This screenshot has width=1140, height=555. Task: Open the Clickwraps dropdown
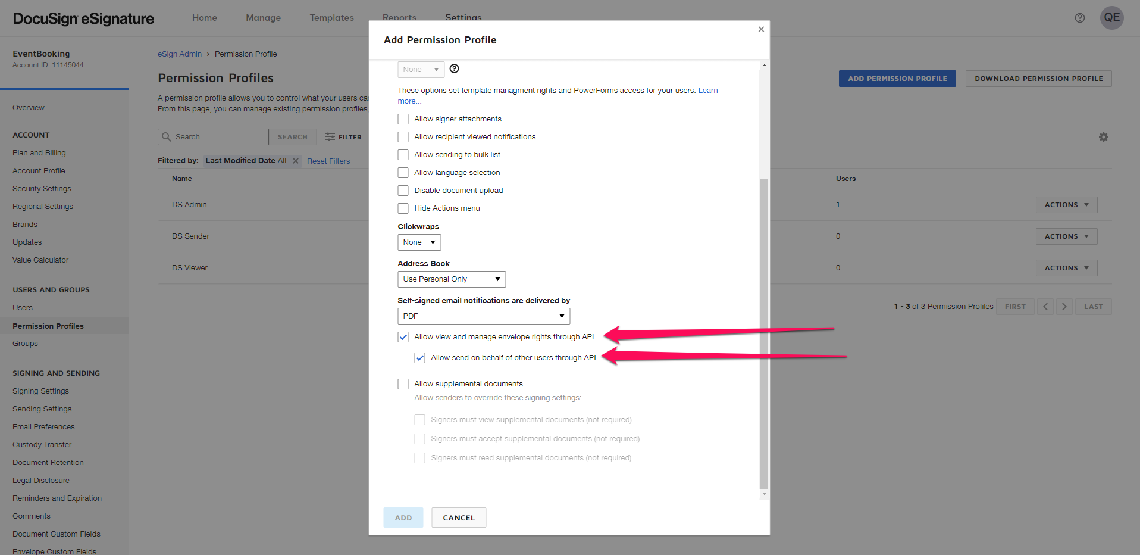click(419, 242)
